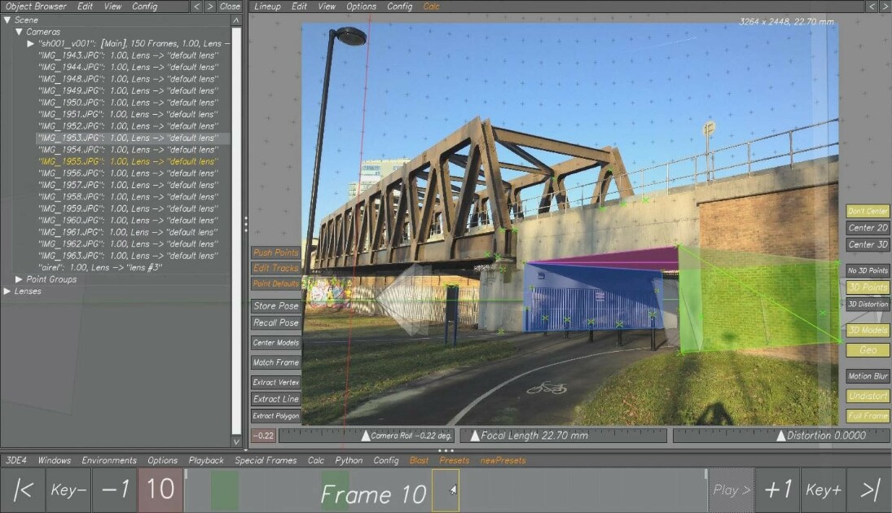Toggle Undistort option

pyautogui.click(x=868, y=396)
